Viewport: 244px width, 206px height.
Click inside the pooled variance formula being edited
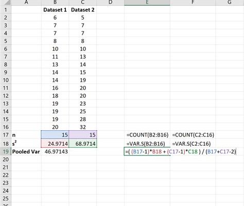181,151
